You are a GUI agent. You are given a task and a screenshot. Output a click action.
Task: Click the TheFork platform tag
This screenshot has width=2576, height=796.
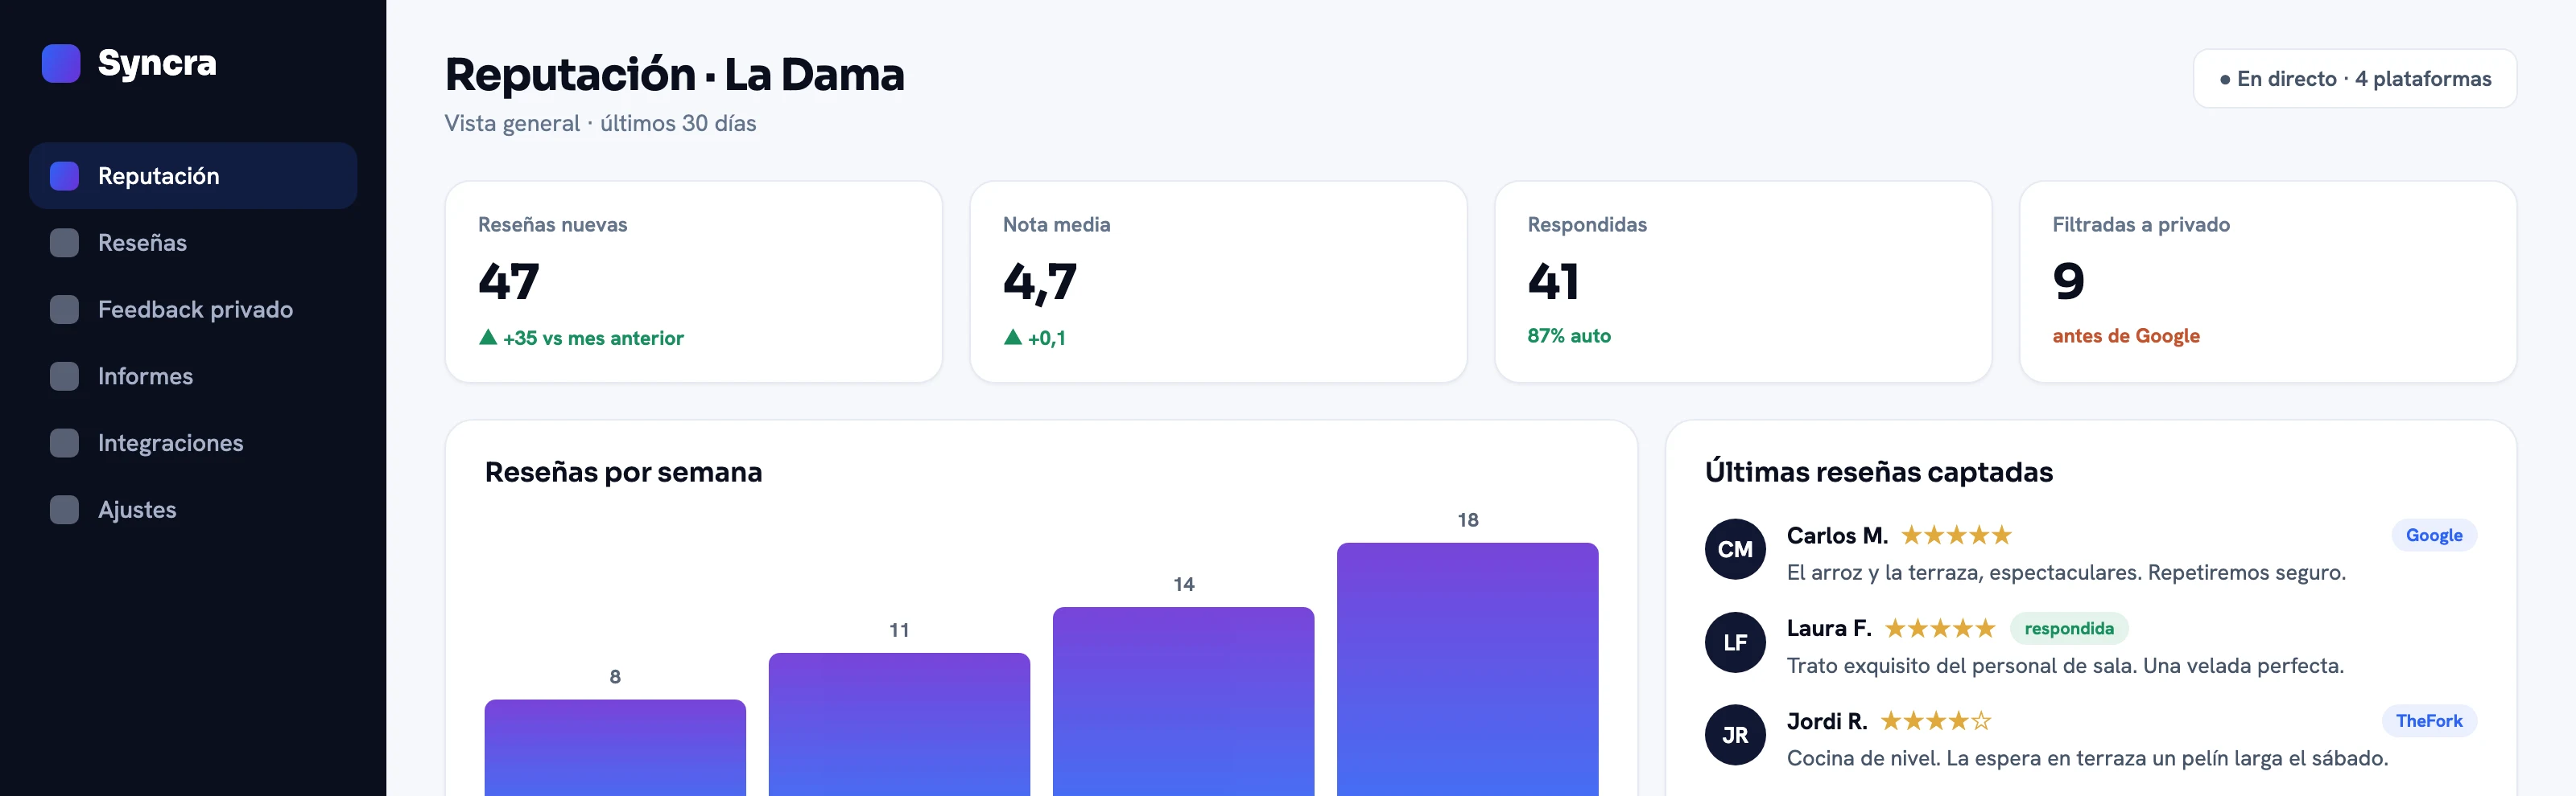point(2429,721)
